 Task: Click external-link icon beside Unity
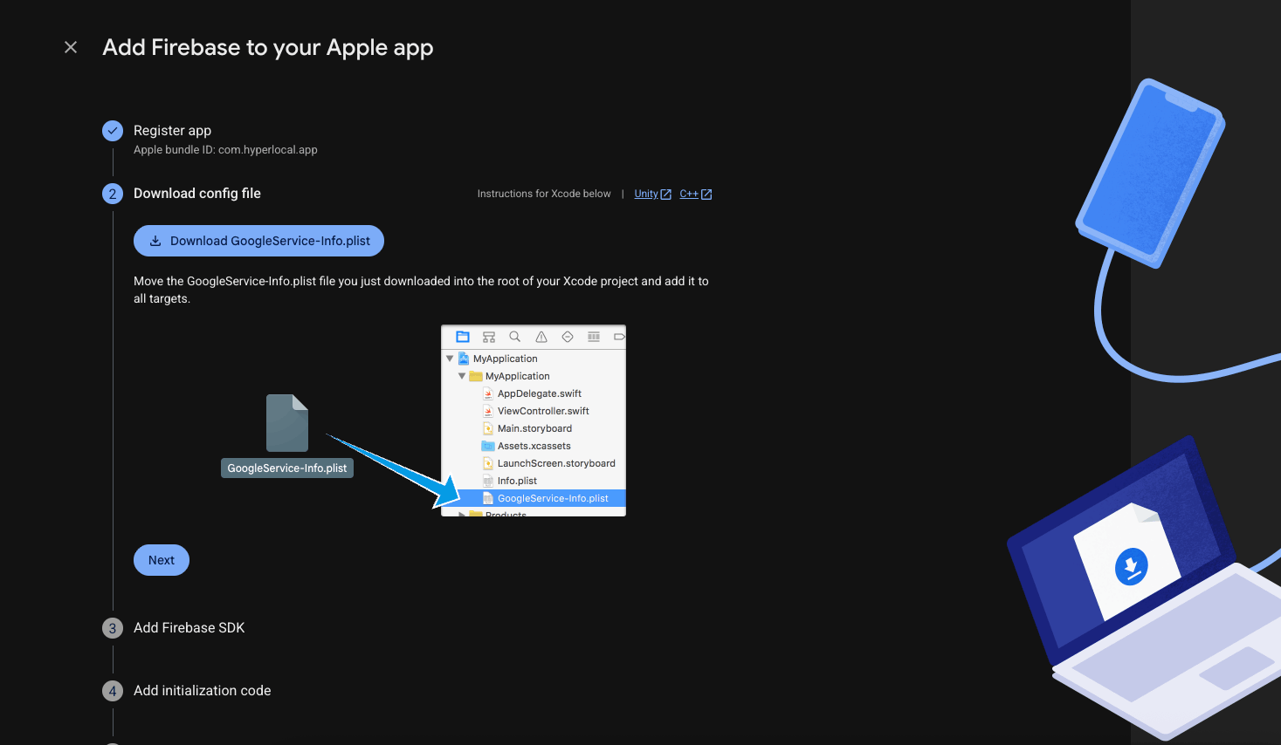click(x=666, y=195)
